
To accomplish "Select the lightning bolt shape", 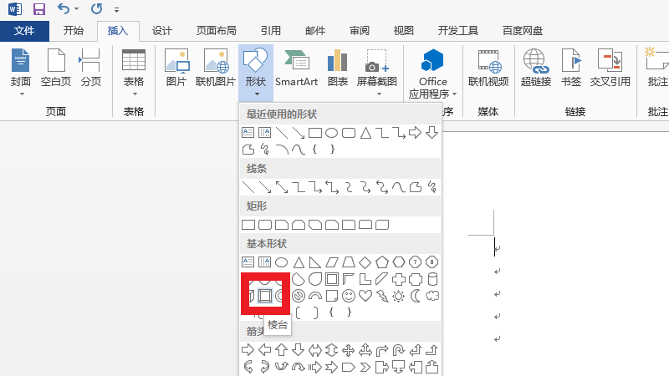I will pyautogui.click(x=381, y=296).
